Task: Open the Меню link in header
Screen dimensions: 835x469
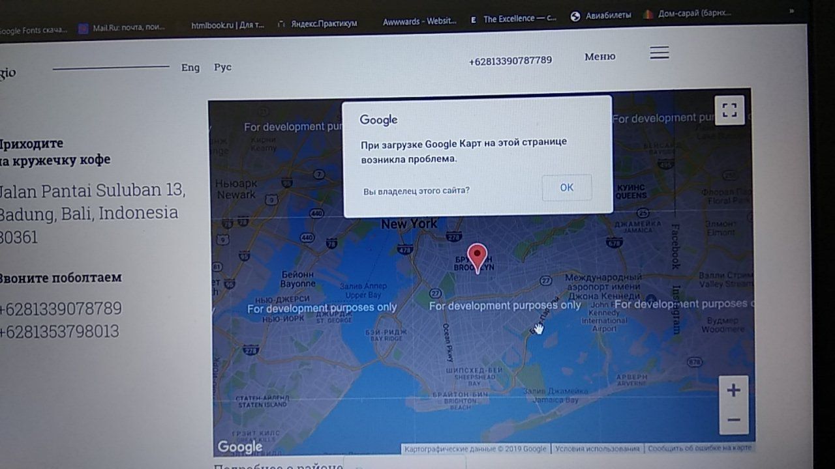Action: pyautogui.click(x=600, y=57)
